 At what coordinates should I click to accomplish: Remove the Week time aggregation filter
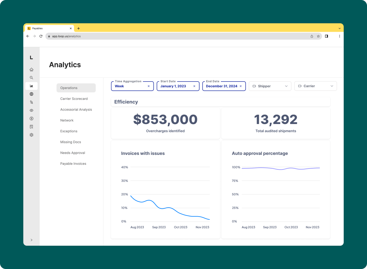149,86
